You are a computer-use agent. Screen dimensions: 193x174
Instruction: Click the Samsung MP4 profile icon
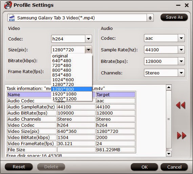click(12, 18)
